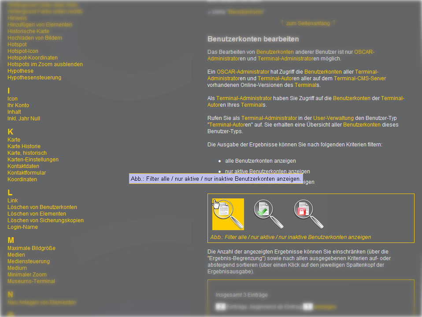The width and height of the screenshot is (422, 317).
Task: Open 'Löschen von Sicherungskopien' index entry
Action: point(45,220)
